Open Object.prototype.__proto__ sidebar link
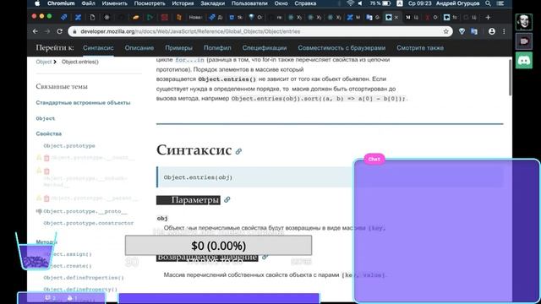Image resolution: width=541 pixels, height=304 pixels. [x=85, y=211]
